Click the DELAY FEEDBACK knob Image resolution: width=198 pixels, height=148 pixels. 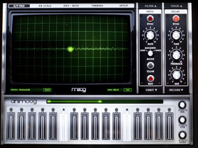click(176, 55)
